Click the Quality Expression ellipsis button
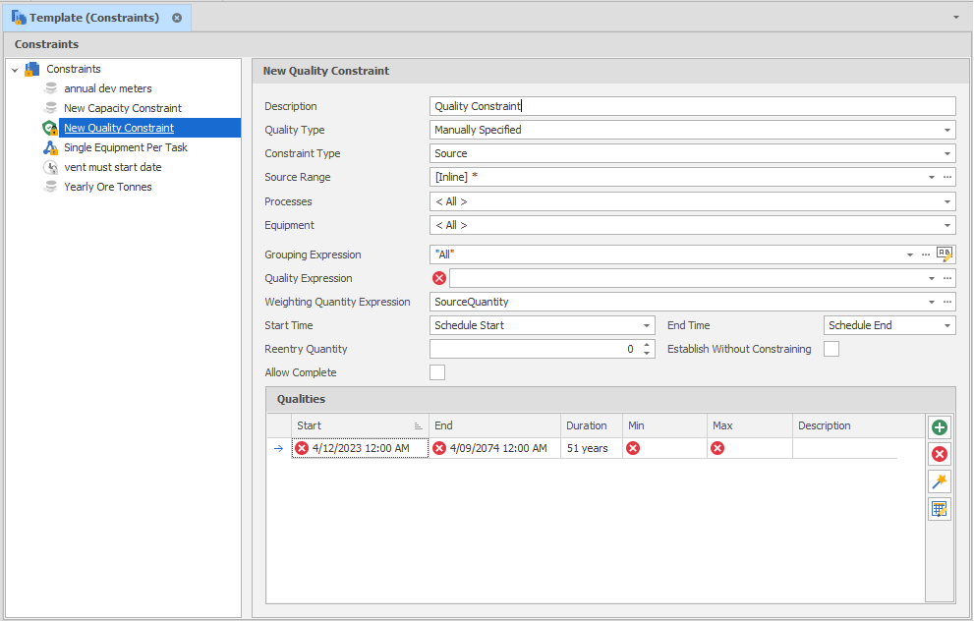 coord(947,278)
